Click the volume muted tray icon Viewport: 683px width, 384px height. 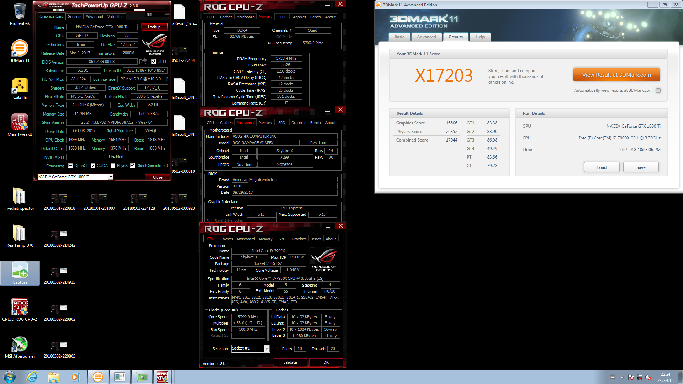648,377
